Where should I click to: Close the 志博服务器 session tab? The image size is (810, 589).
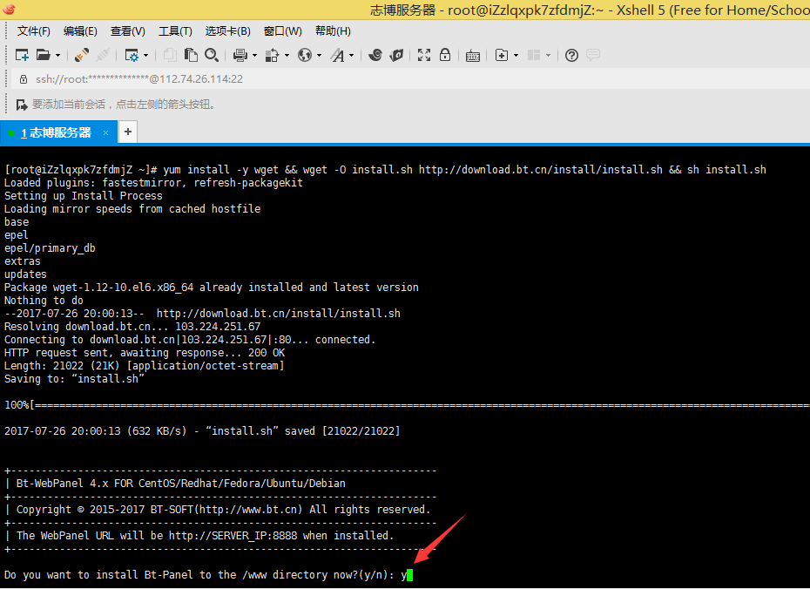pos(106,132)
